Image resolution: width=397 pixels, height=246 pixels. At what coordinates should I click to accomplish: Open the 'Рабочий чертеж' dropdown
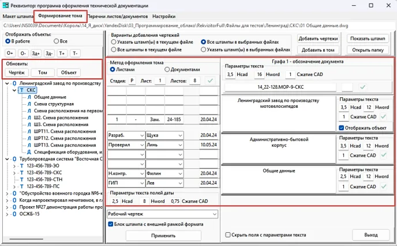coord(163,214)
